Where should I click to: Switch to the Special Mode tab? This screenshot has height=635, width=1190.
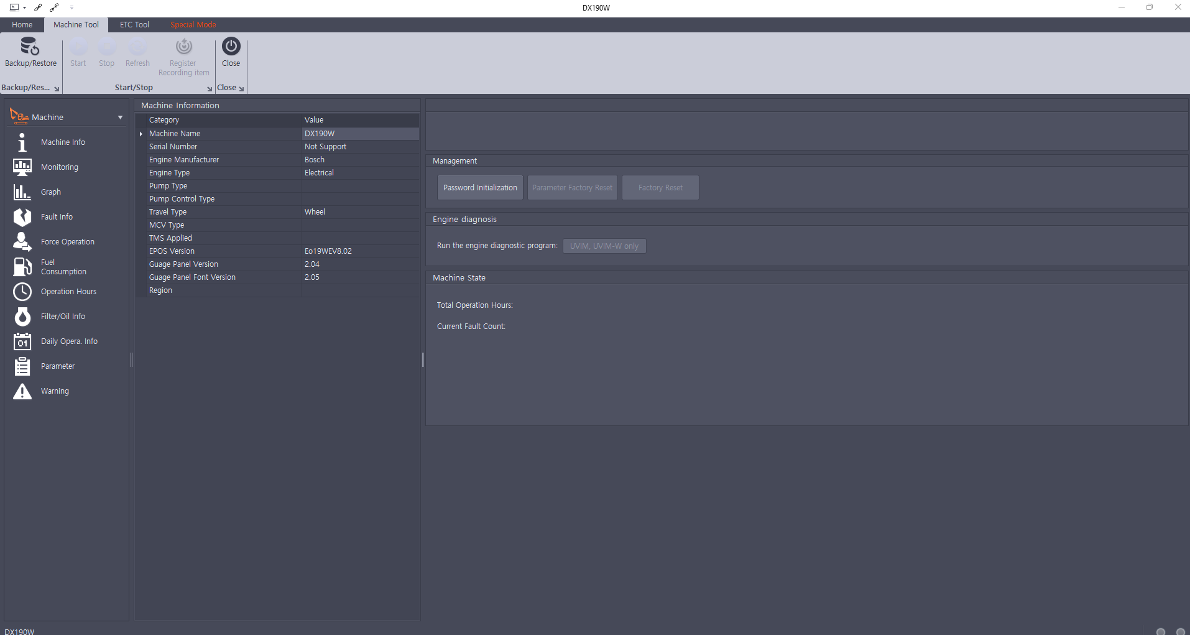pos(193,25)
